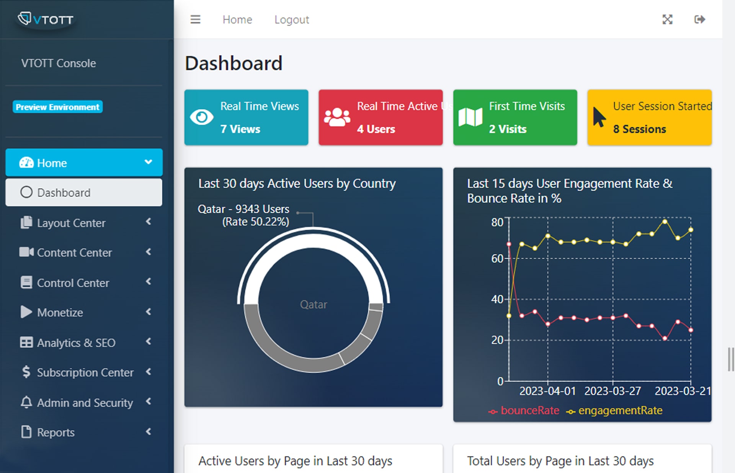Viewport: 735px width, 473px height.
Task: Open the Monetize sidebar menu
Action: [x=84, y=312]
